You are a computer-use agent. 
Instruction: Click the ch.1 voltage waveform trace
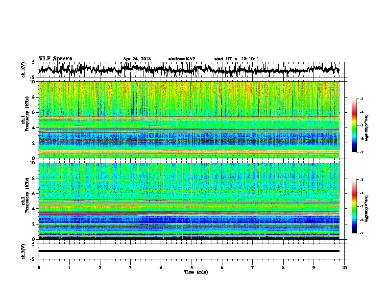(189, 70)
